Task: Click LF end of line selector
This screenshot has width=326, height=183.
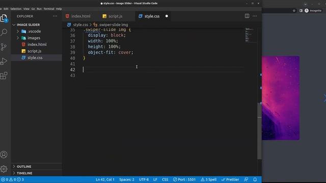Action: (155, 179)
